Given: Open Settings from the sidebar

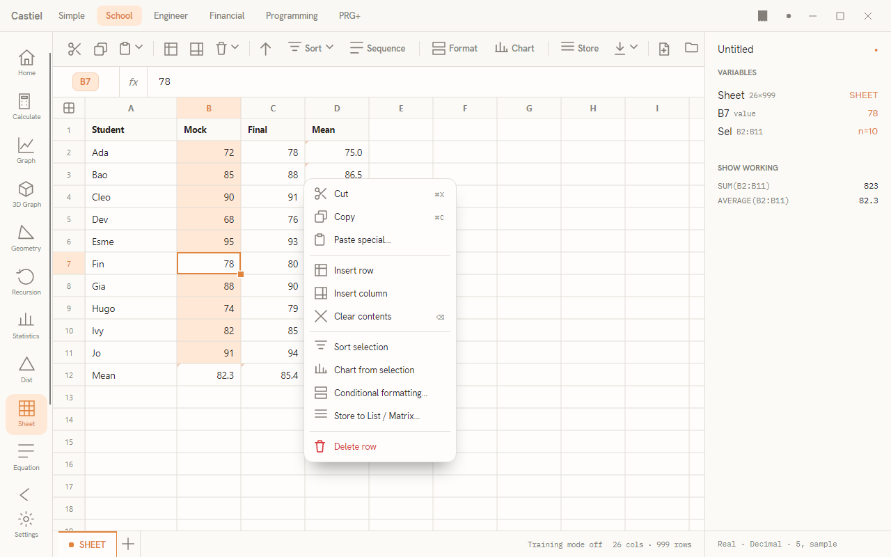Looking at the screenshot, I should click(x=26, y=524).
